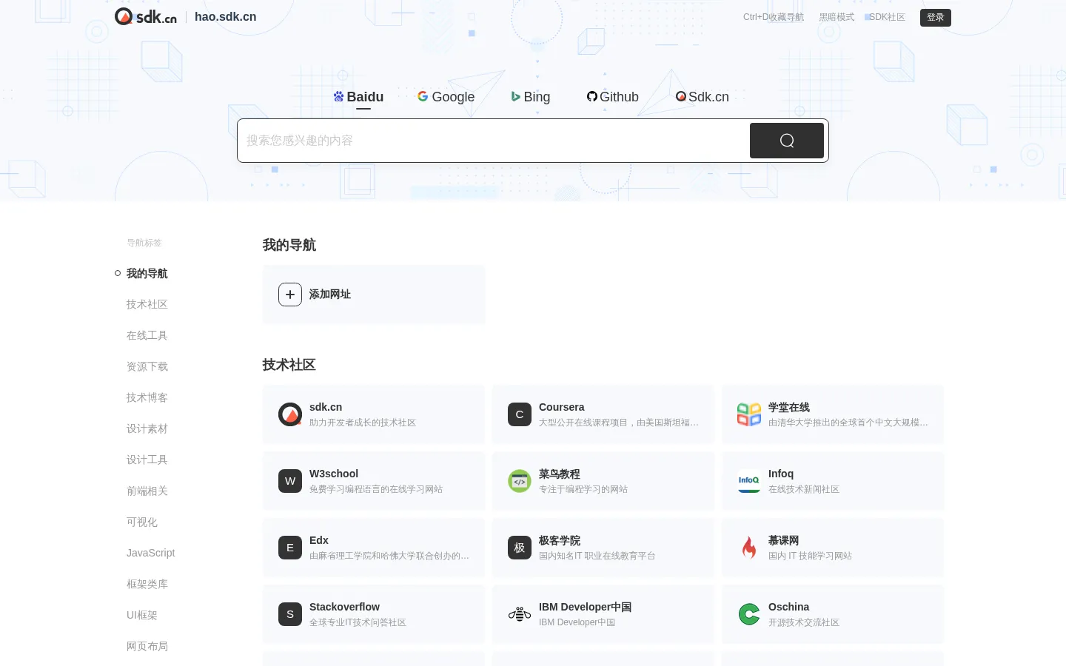Click the 登录 login button
This screenshot has height=666, width=1066.
pos(936,17)
